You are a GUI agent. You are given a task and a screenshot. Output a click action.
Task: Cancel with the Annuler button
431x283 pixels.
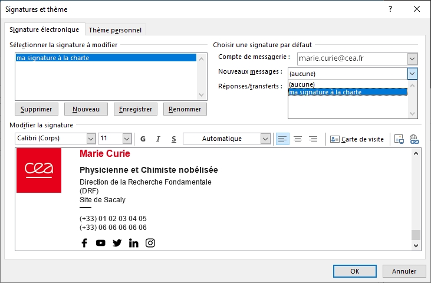(x=404, y=271)
